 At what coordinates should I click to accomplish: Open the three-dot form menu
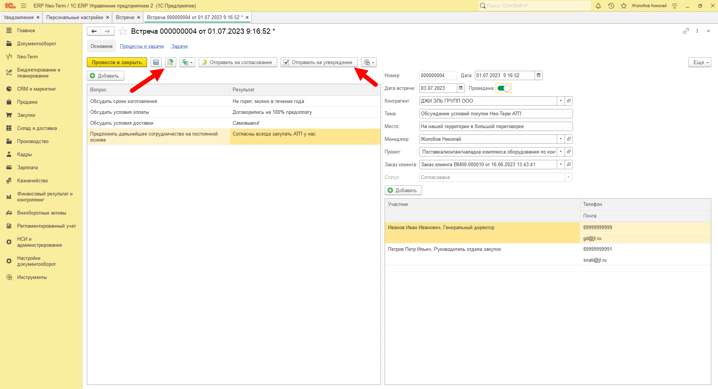(697, 31)
